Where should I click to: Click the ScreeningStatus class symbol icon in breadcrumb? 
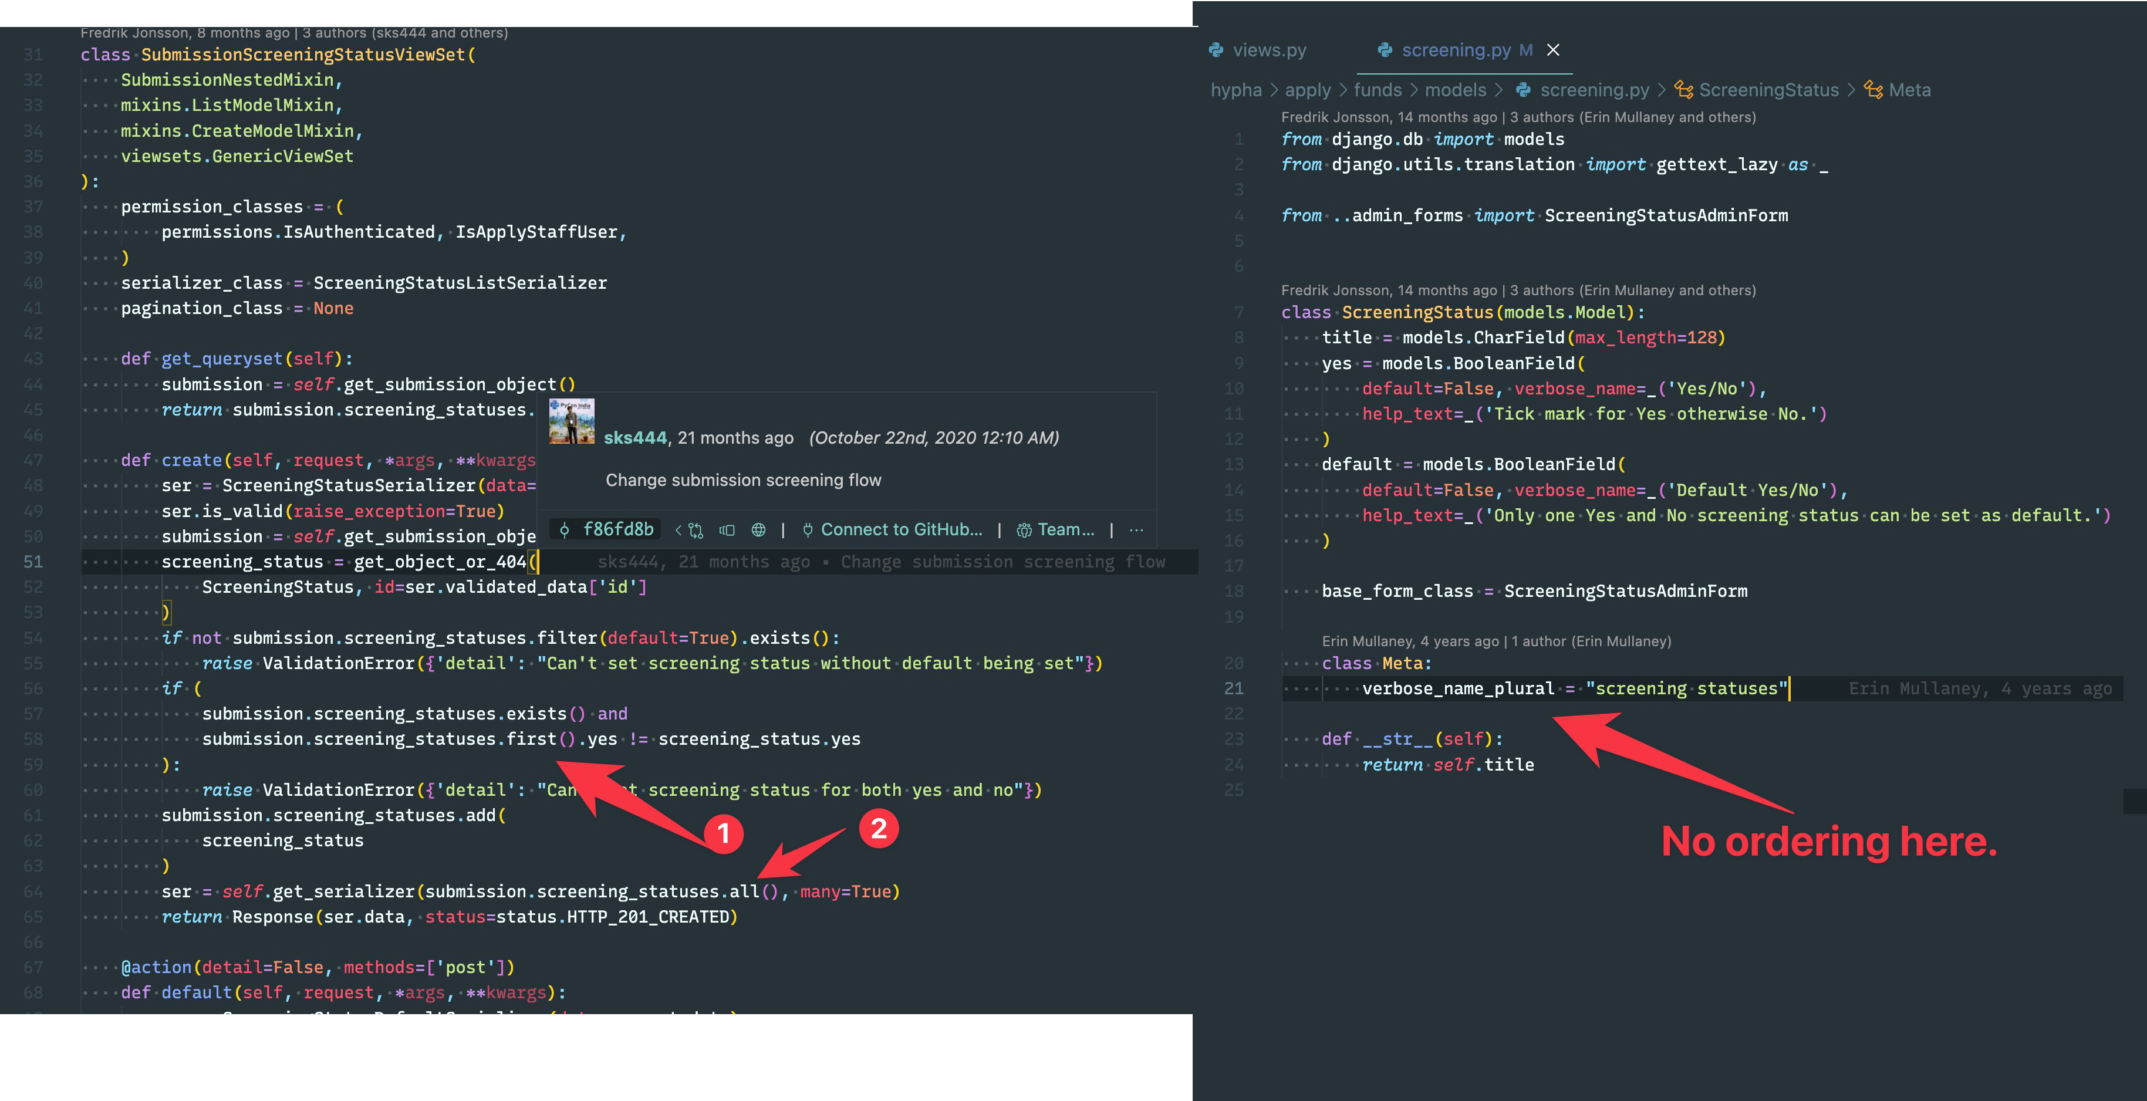pos(1683,90)
